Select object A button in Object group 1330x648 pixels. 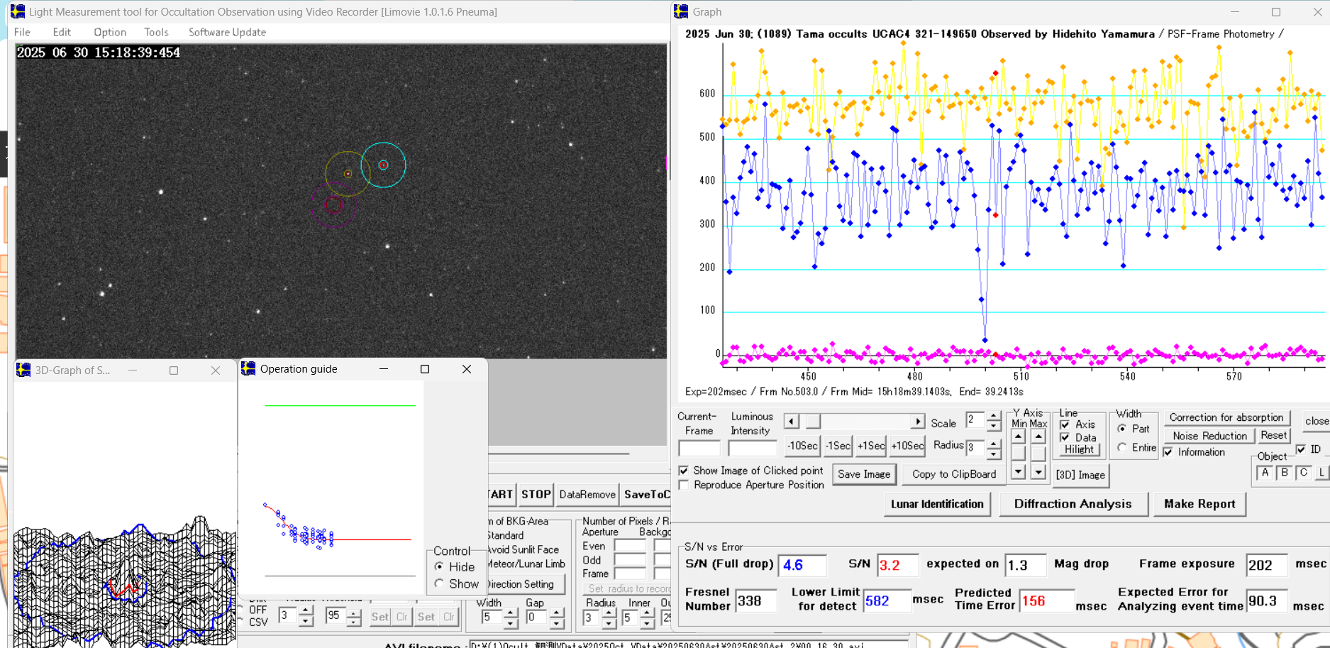coord(1265,473)
